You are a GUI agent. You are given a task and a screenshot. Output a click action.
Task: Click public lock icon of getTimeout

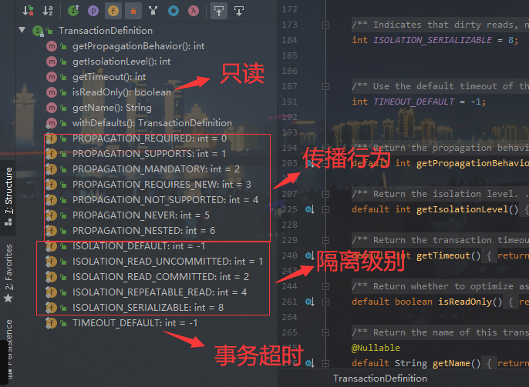[x=63, y=78]
